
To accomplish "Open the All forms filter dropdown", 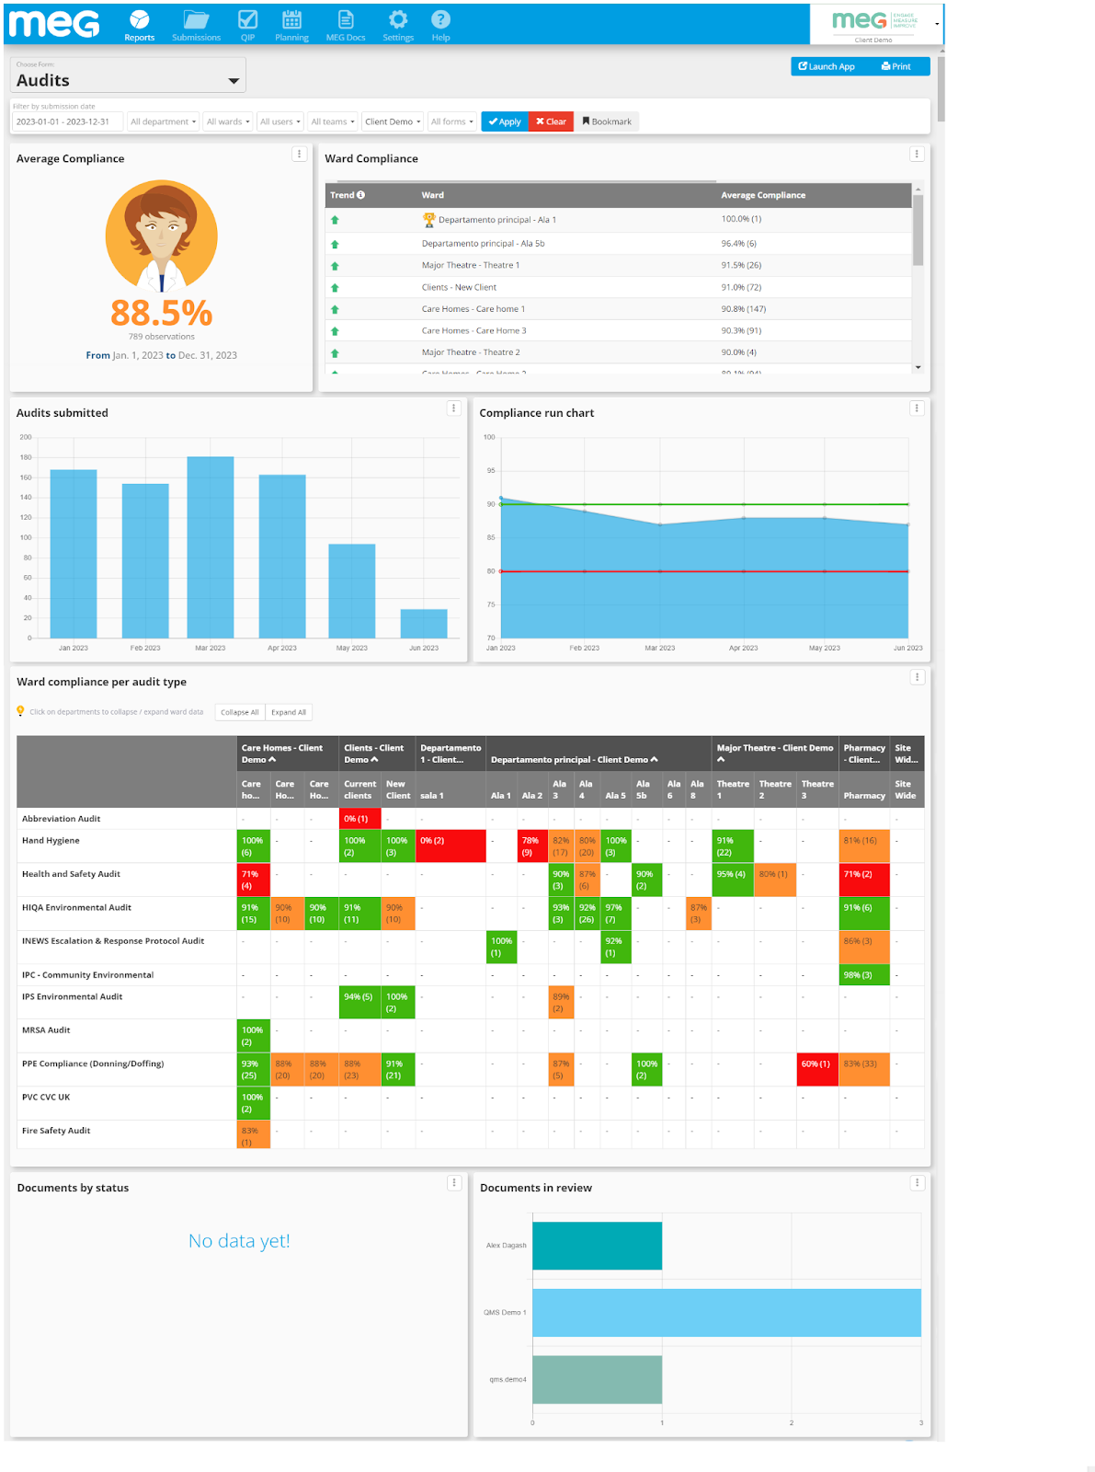I will [x=452, y=121].
